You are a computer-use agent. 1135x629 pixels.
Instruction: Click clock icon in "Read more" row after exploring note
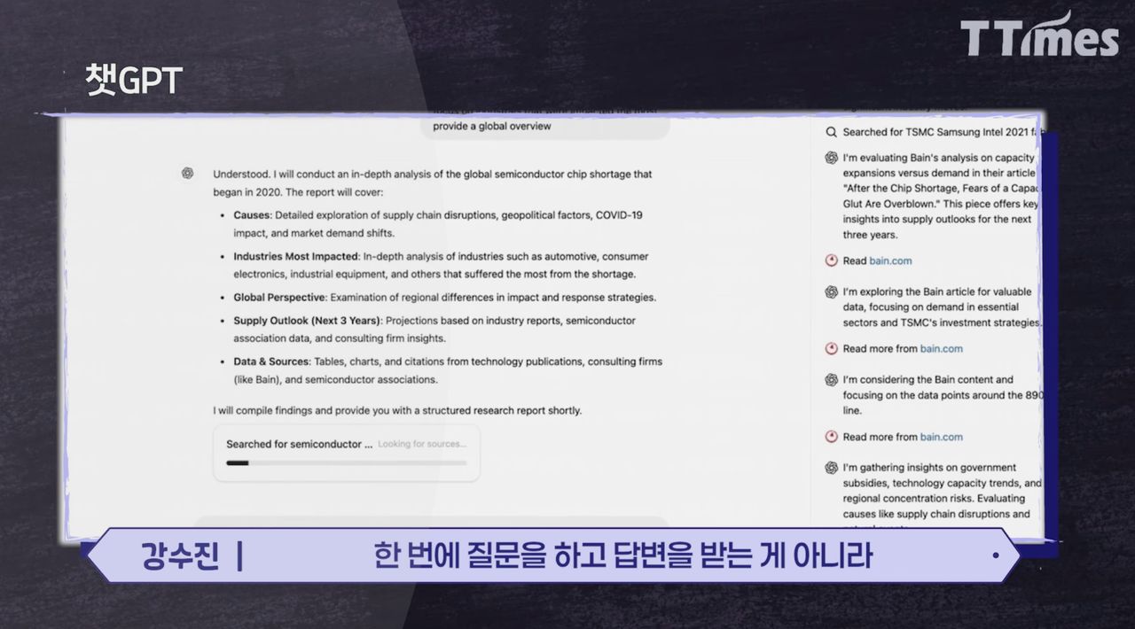[x=831, y=348]
